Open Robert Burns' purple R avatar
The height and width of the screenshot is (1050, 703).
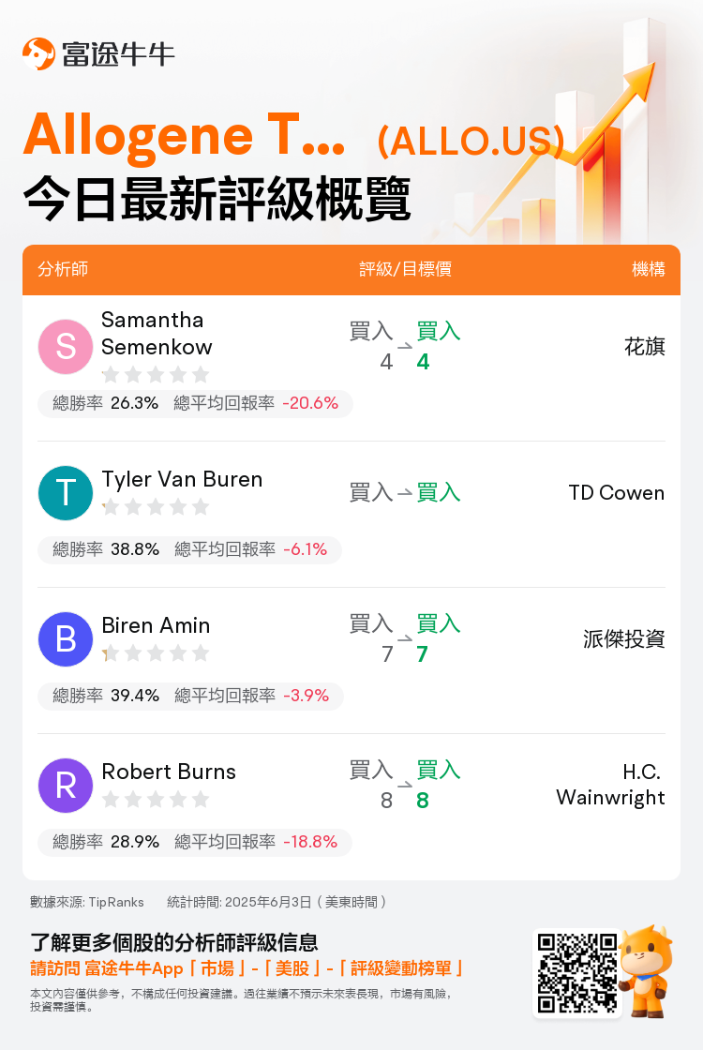[x=65, y=786]
